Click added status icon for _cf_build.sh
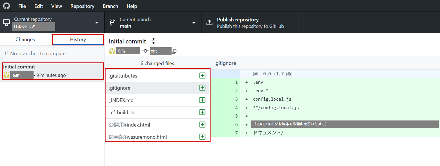Viewport: 440px width, 166px height. point(202,112)
